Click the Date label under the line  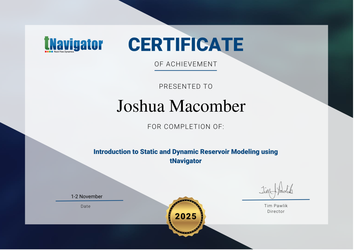[x=85, y=207]
